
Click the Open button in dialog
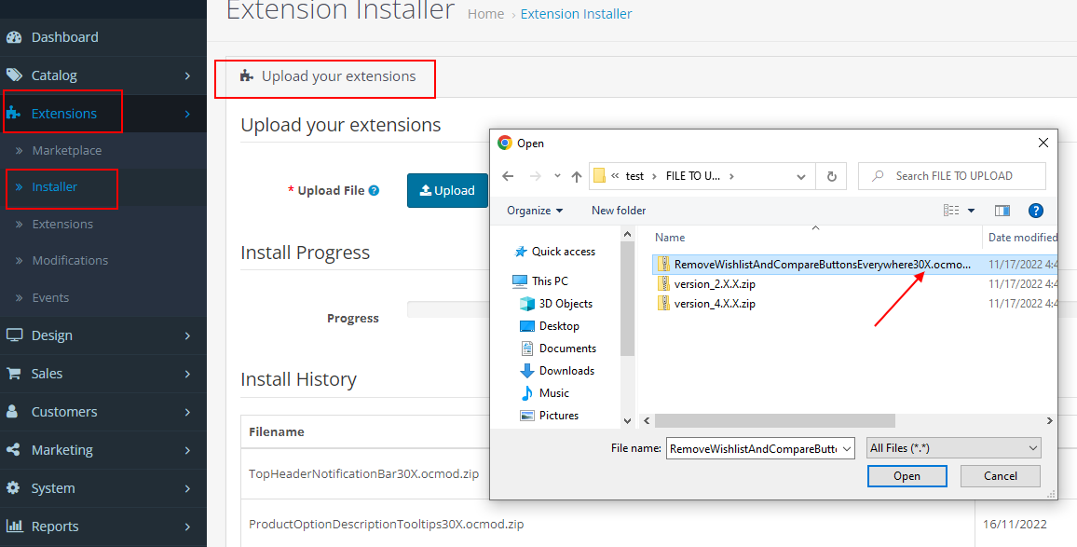907,476
